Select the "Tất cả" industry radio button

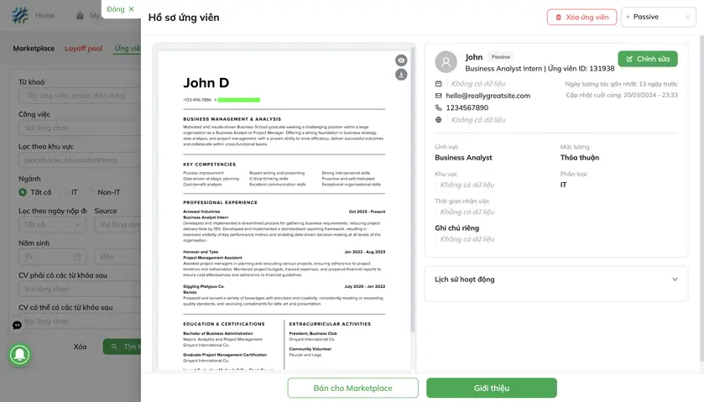coord(23,192)
